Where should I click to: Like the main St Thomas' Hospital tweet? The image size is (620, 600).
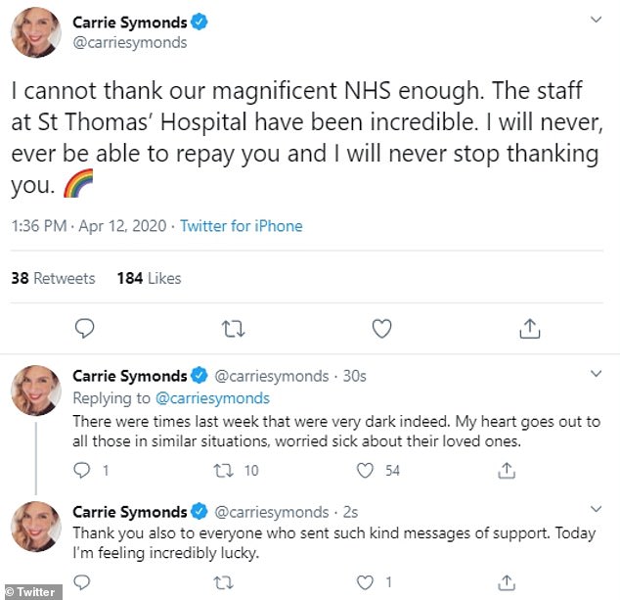[x=381, y=328]
